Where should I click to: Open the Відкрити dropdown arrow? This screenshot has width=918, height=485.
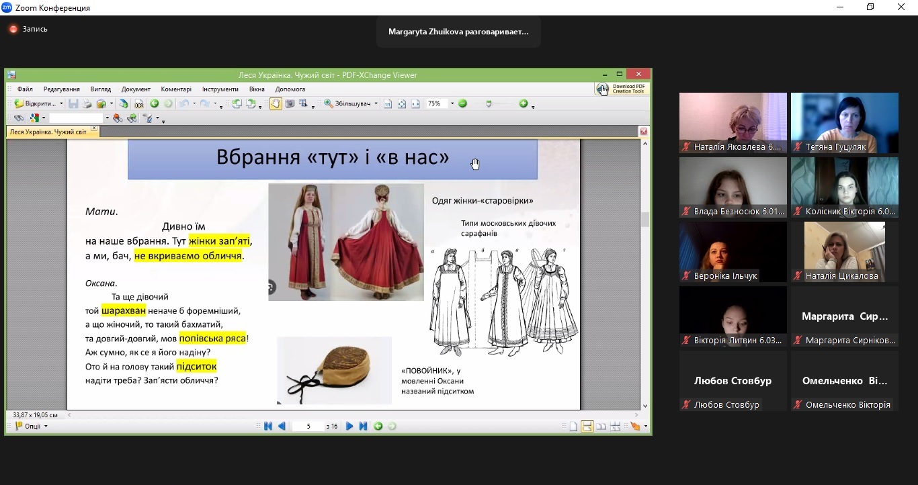[61, 103]
